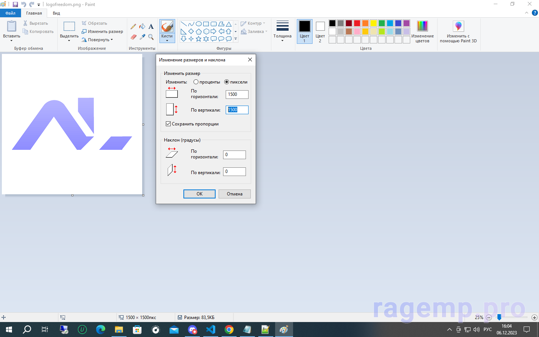Image resolution: width=539 pixels, height=337 pixels.
Task: Select the Text tool
Action: (x=151, y=27)
